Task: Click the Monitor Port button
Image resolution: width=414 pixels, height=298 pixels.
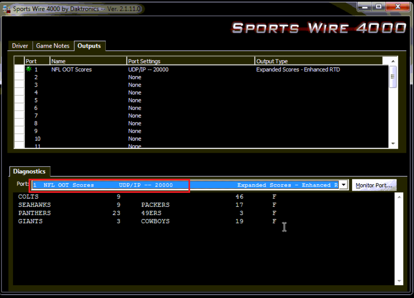Action: (x=374, y=185)
